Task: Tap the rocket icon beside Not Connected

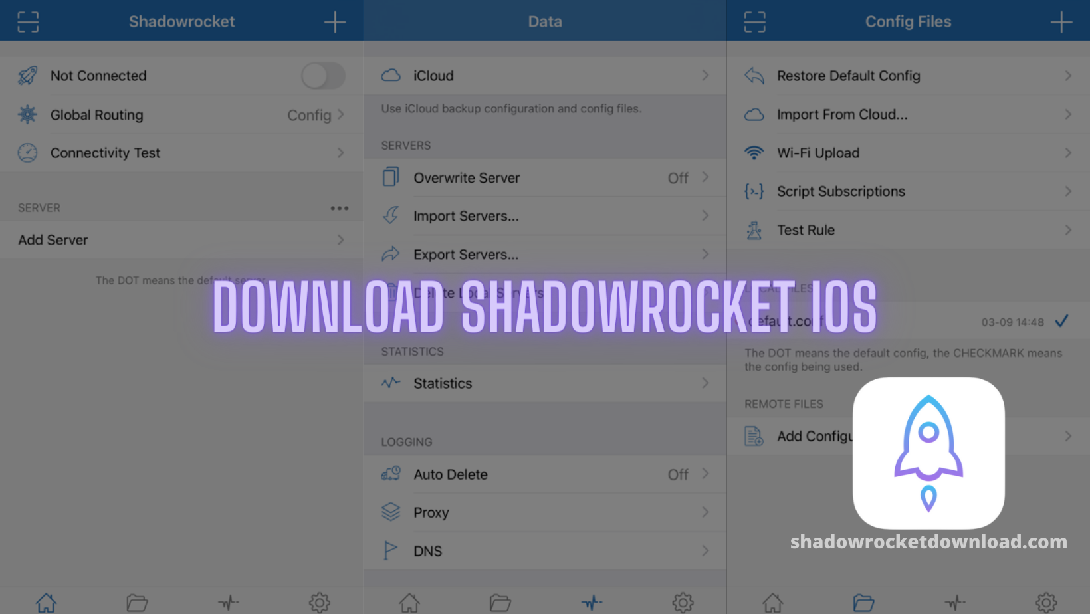Action: click(27, 76)
